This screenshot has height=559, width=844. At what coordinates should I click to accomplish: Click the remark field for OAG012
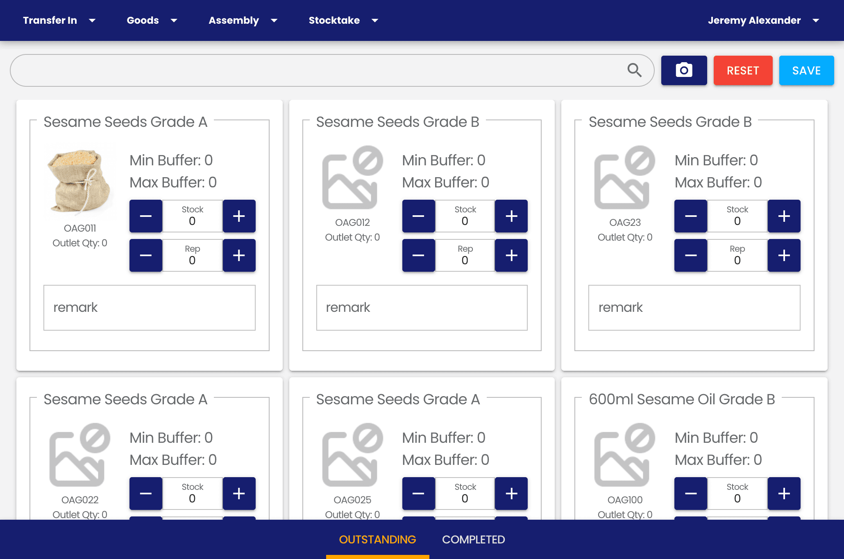click(x=422, y=308)
